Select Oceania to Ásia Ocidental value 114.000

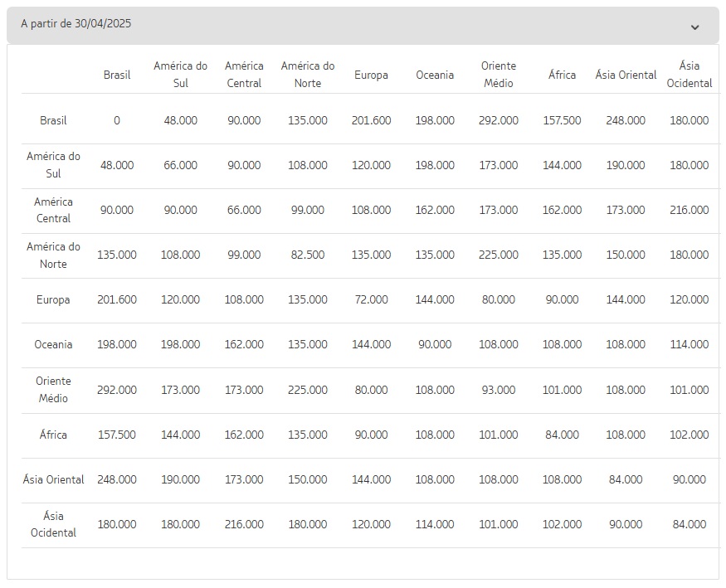689,345
